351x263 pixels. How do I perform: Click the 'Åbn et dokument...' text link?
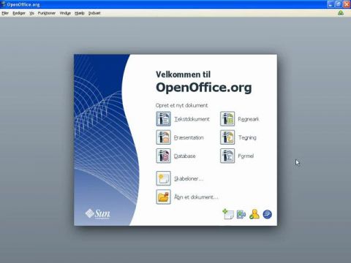196,197
